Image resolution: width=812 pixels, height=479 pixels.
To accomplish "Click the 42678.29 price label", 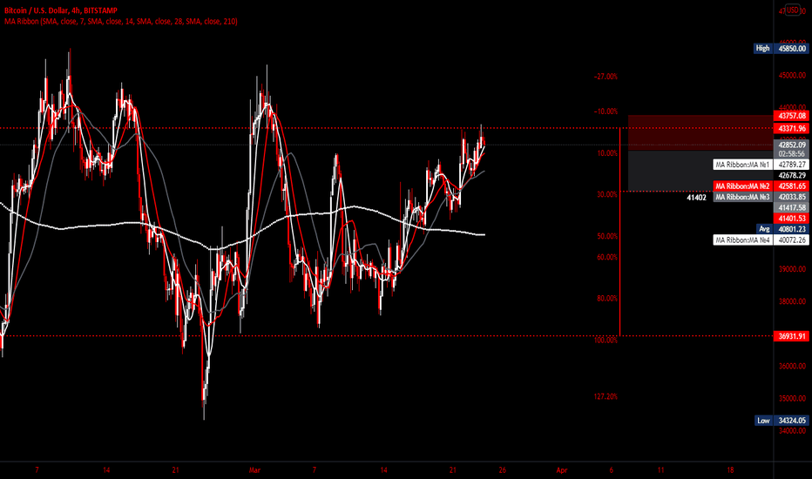I will (x=791, y=176).
